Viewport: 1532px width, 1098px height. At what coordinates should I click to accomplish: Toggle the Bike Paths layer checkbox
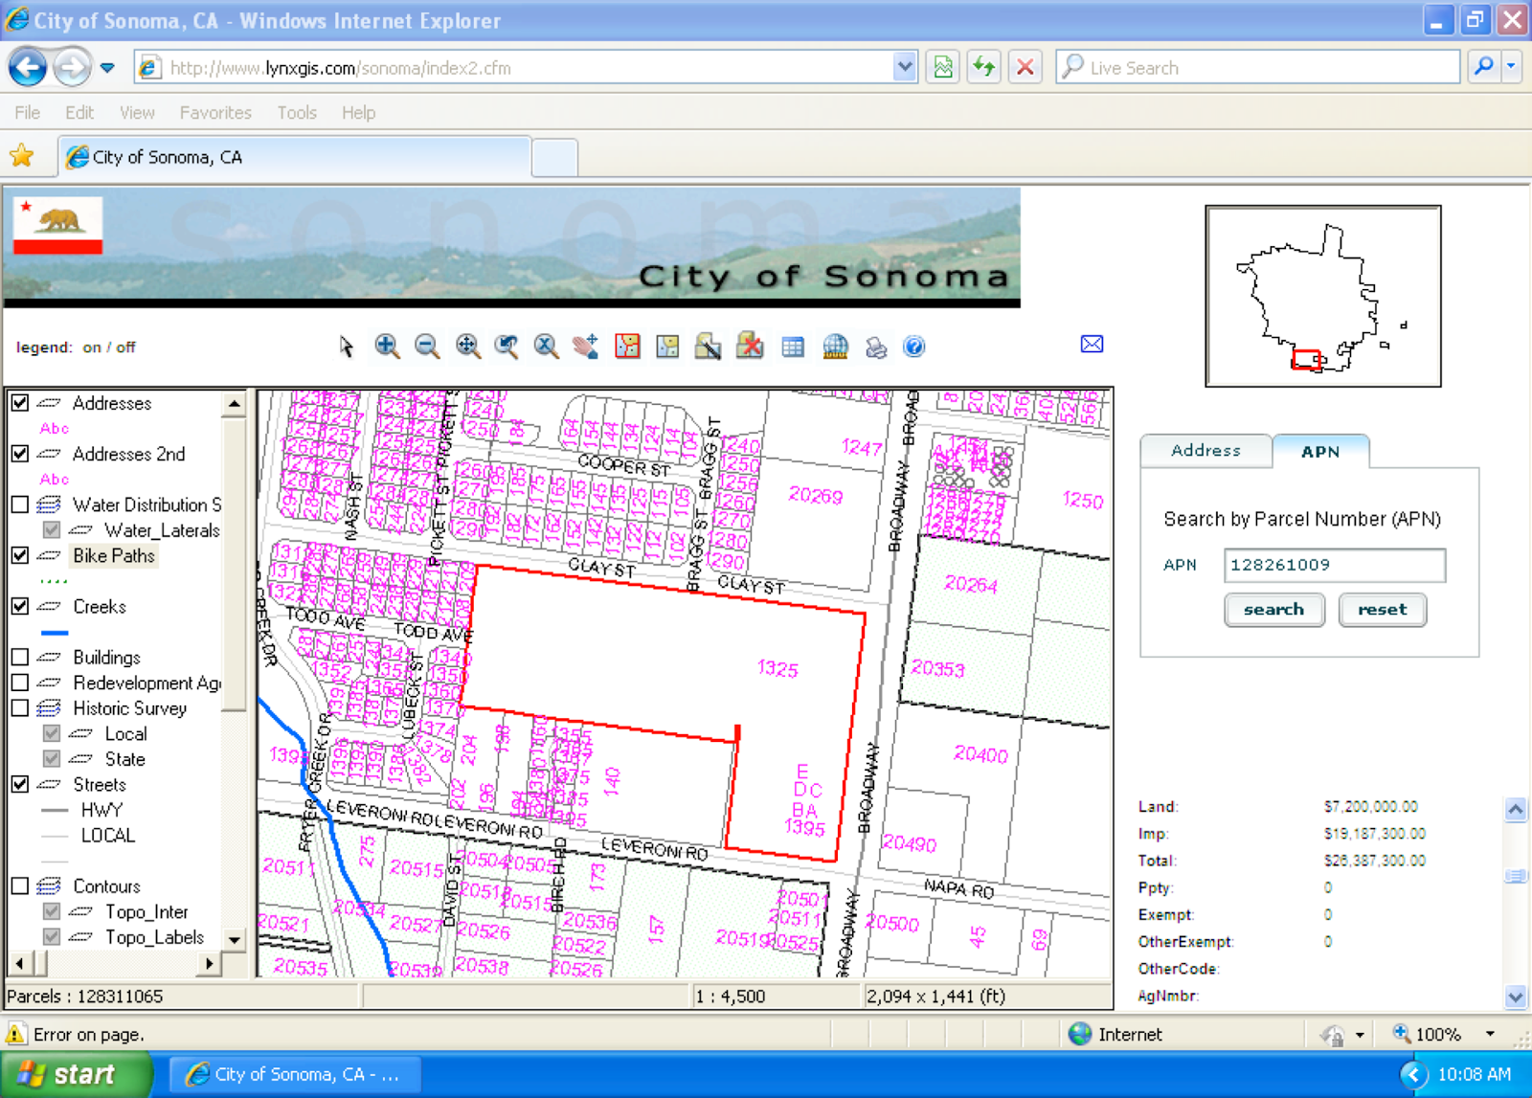(x=20, y=555)
